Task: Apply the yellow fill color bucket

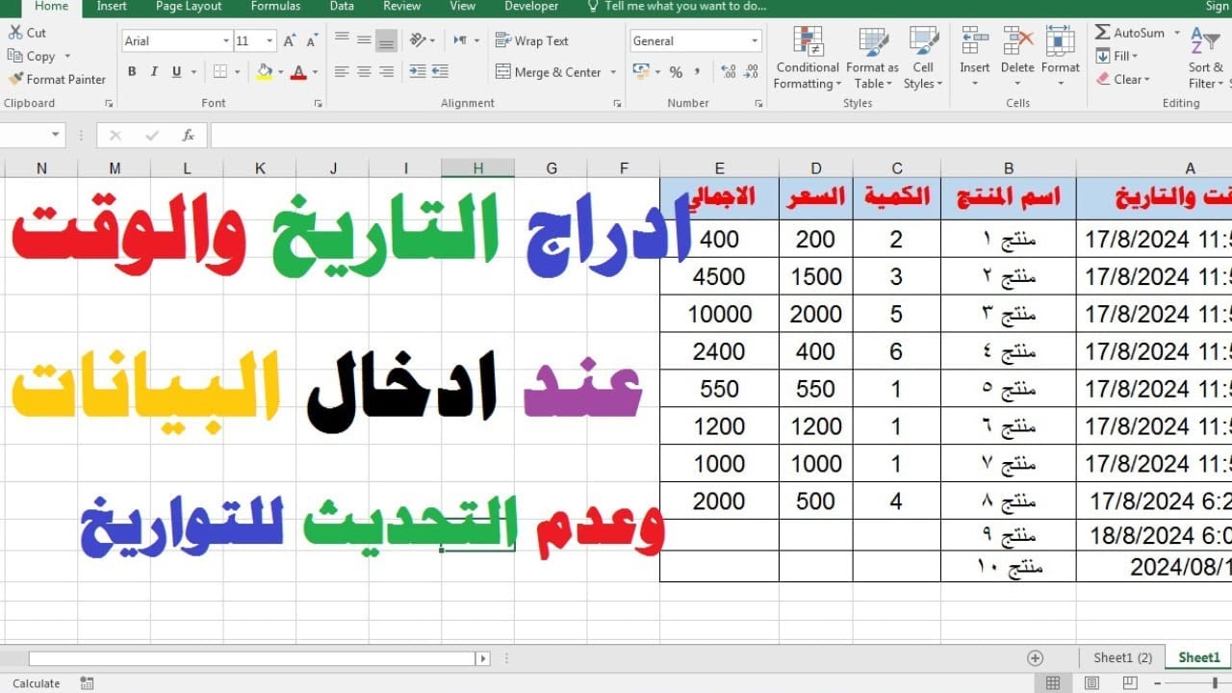Action: pos(265,71)
